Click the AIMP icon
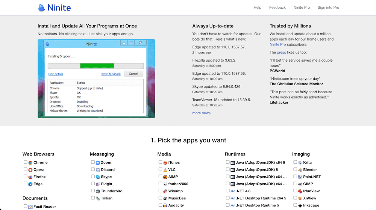The width and height of the screenshot is (376, 210). pyautogui.click(x=165, y=177)
